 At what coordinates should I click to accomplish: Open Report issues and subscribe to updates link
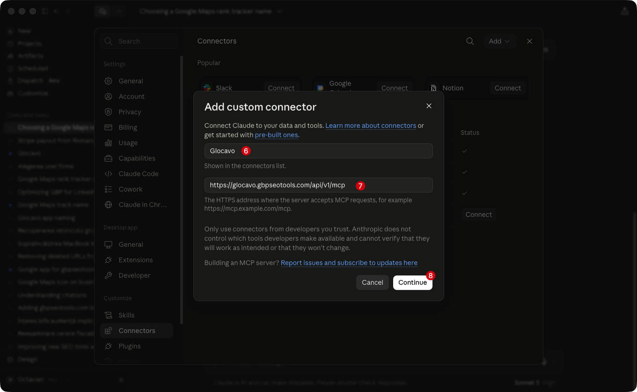click(349, 263)
